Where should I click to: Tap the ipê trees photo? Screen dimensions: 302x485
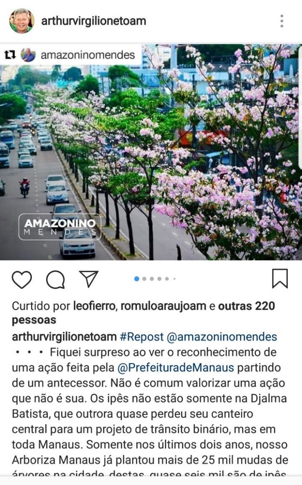[151, 152]
